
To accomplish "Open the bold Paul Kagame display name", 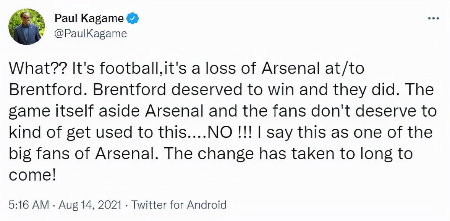I will point(89,19).
